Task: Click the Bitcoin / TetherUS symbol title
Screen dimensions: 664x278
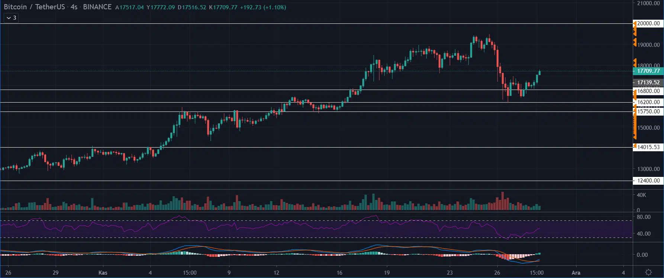Action: (34, 7)
